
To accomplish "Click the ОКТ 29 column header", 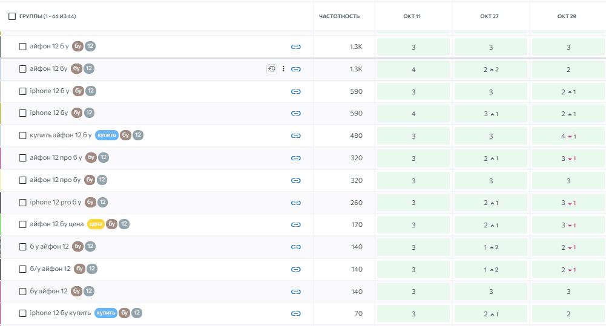I will [567, 16].
